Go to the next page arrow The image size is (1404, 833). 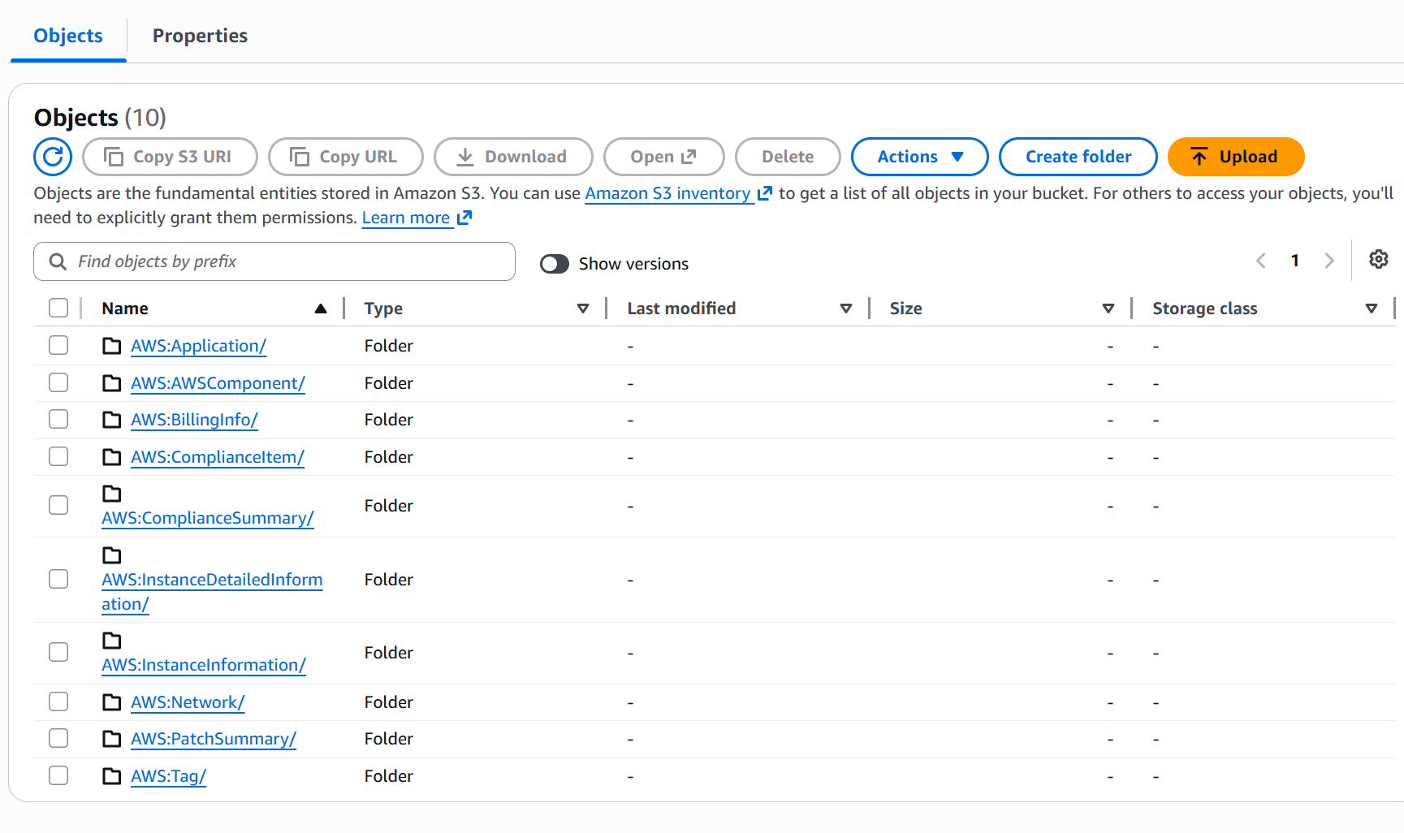(1329, 261)
